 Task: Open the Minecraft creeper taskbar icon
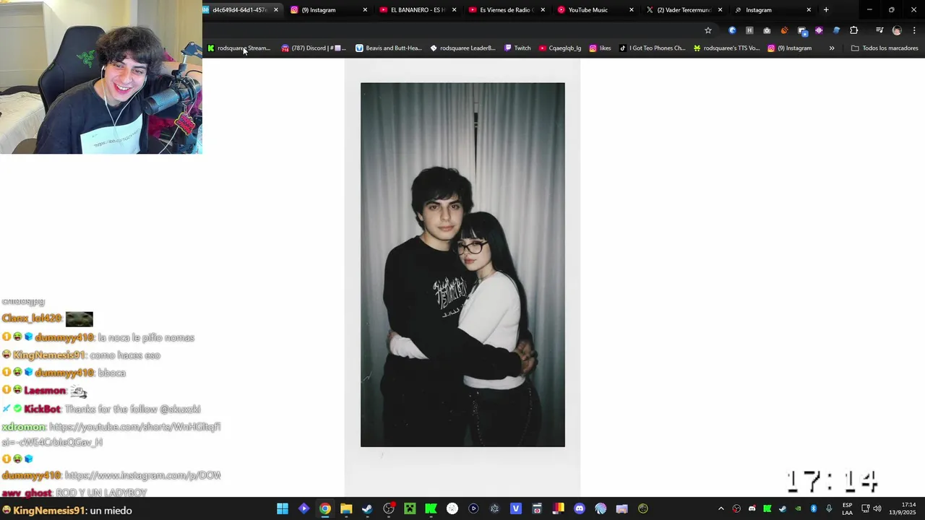(x=410, y=508)
